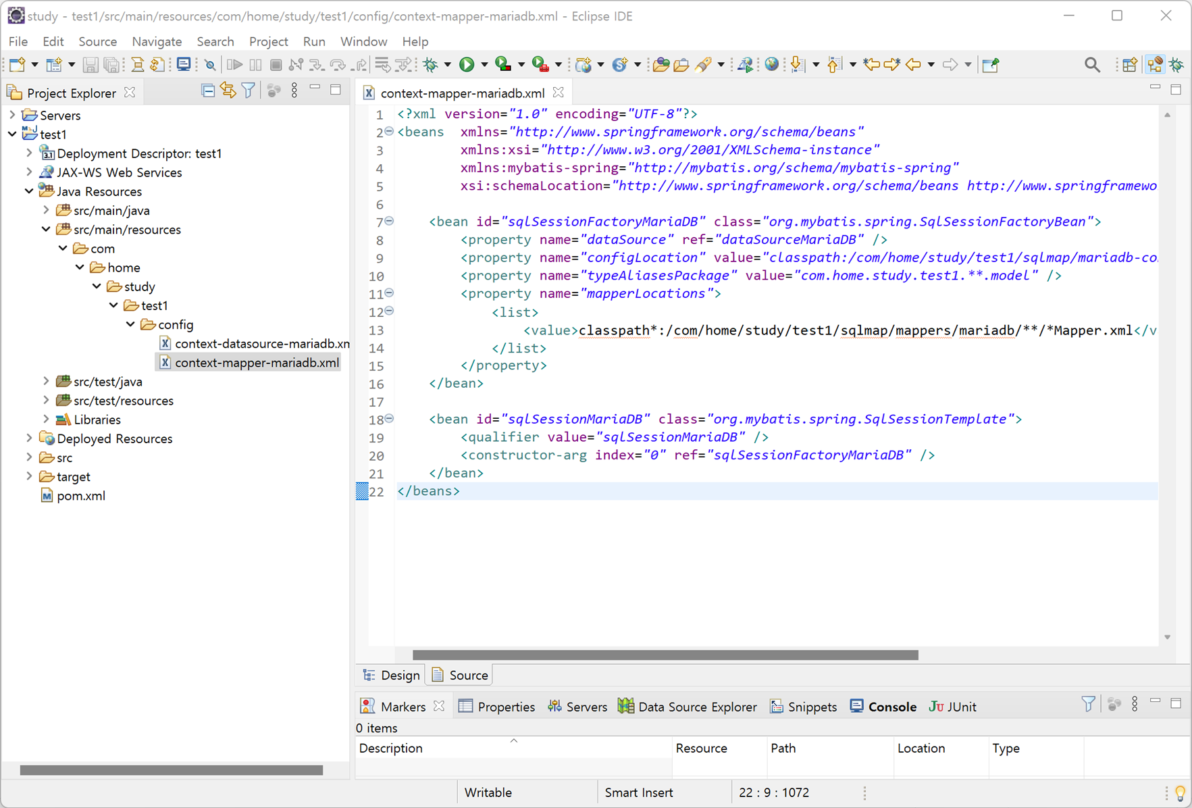The height and width of the screenshot is (808, 1192).
Task: Fold the sqlSessionFactoryMariaDB bean at line 7
Action: click(390, 221)
